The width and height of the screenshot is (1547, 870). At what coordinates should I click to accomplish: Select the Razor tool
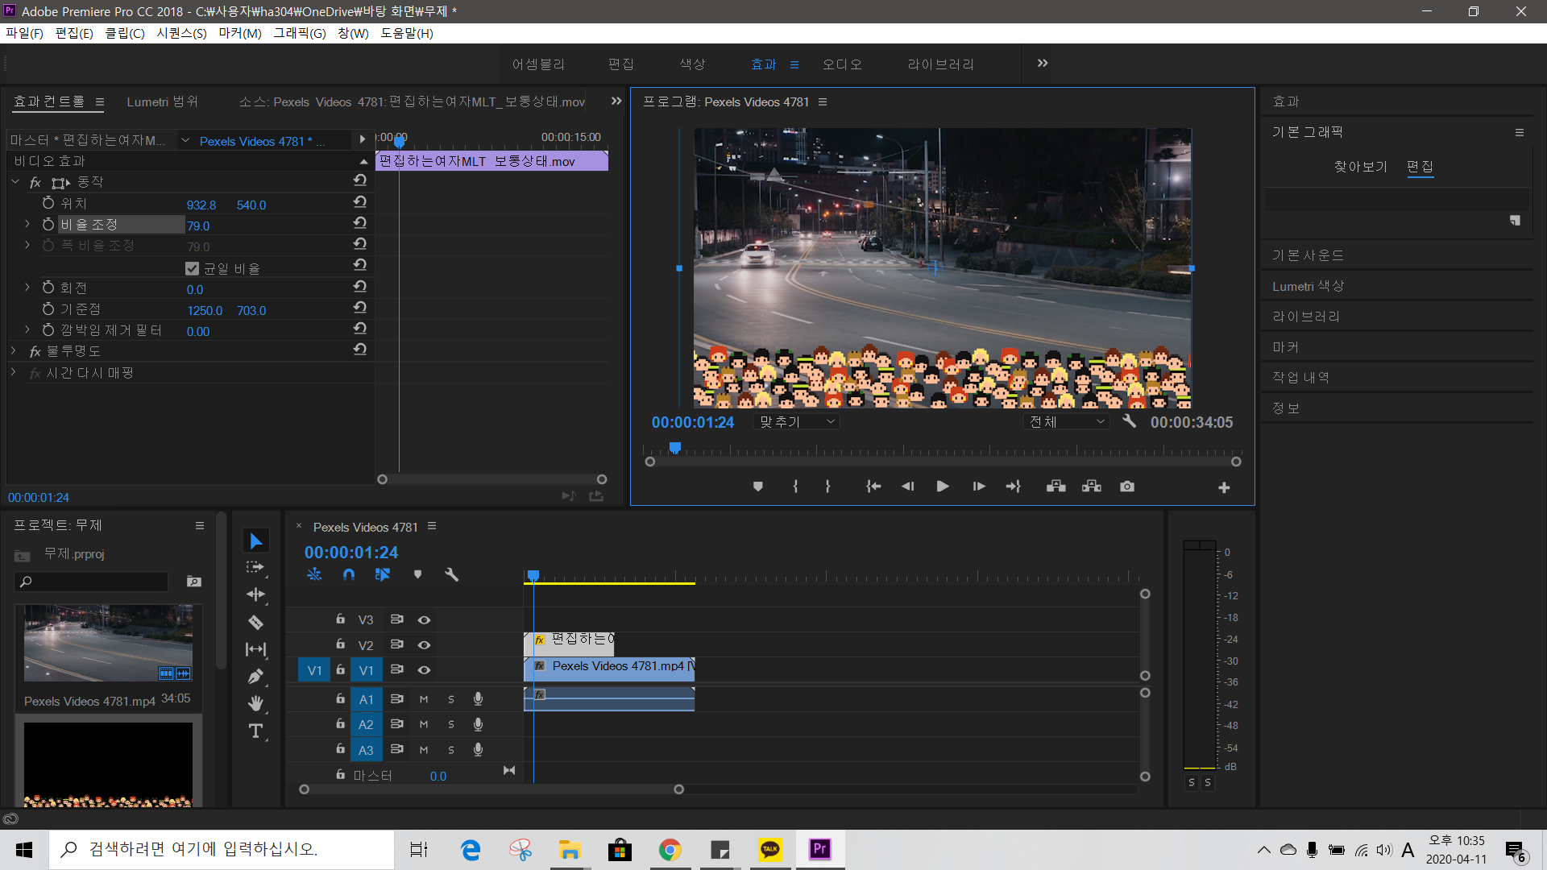coord(255,622)
